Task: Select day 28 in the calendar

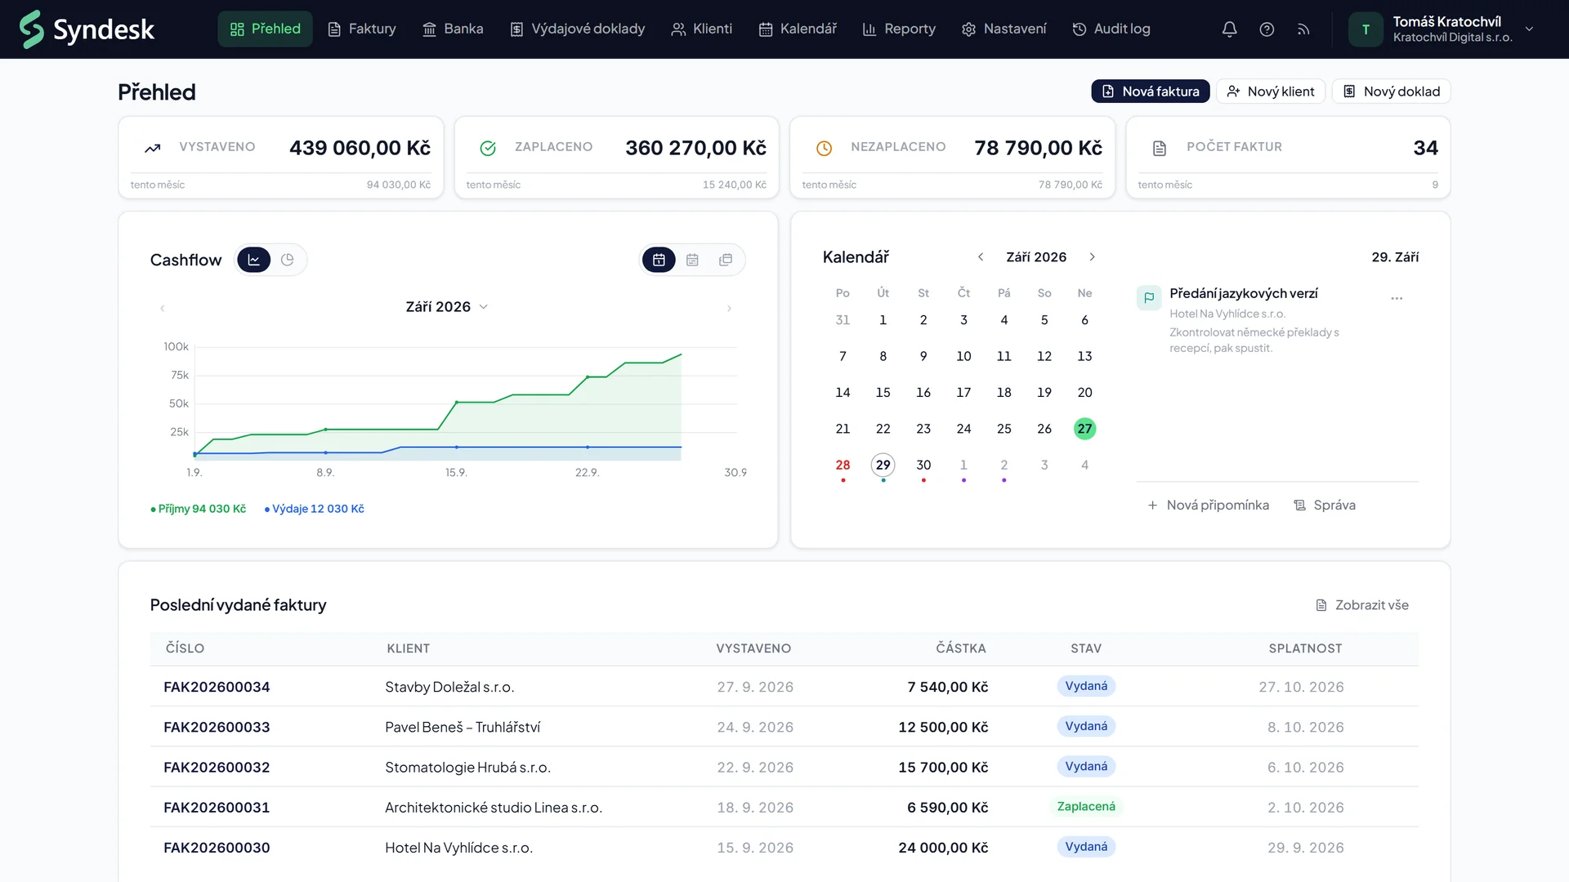Action: point(843,465)
